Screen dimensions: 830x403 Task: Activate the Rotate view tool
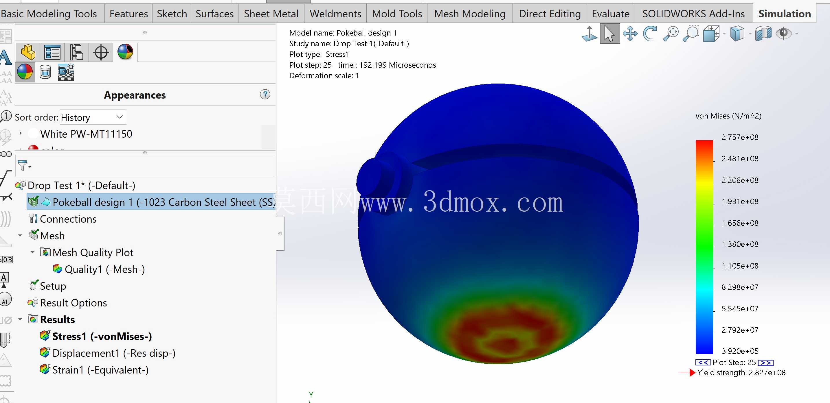[650, 34]
